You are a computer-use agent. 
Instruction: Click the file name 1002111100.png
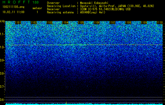pos(14,7)
